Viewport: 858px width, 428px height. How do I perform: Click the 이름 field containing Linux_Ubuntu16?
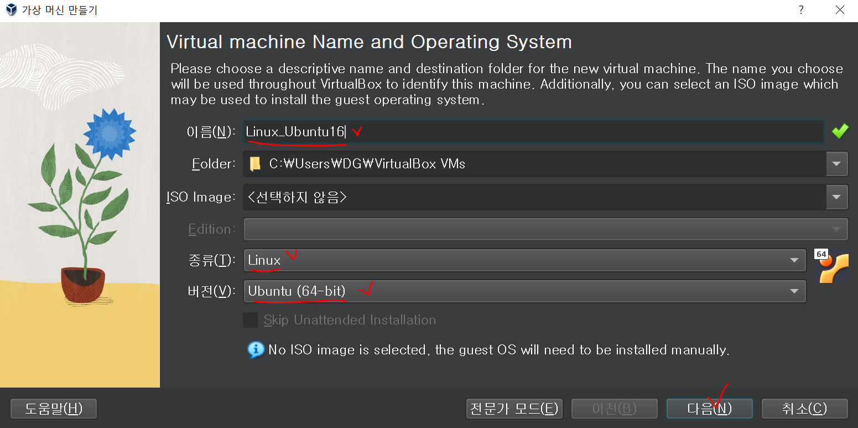point(534,132)
